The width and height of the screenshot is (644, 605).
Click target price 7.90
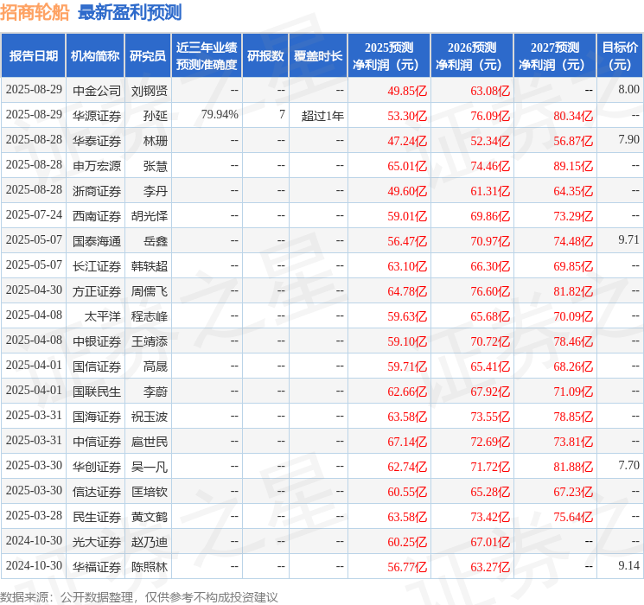628,139
